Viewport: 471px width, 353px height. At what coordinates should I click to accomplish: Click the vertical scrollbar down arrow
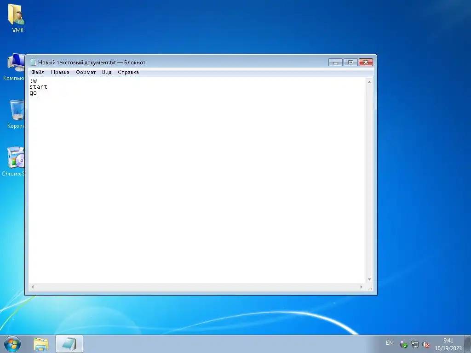(369, 279)
